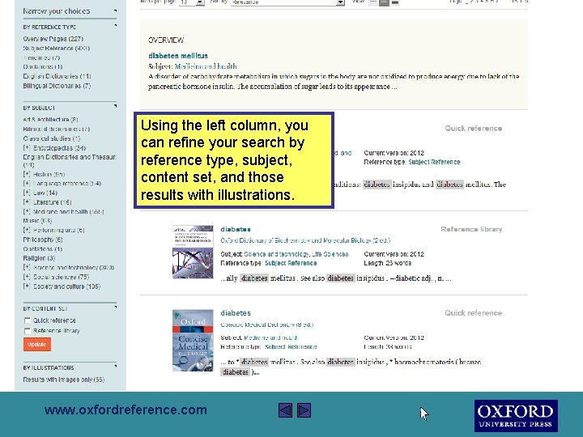
Task: Select Quotations (1) under By Subject
Action: 42,249
